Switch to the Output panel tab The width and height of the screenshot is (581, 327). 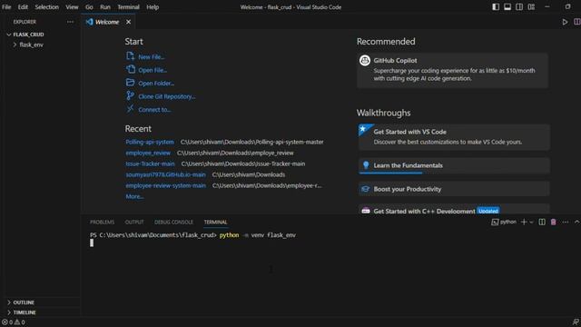point(134,222)
